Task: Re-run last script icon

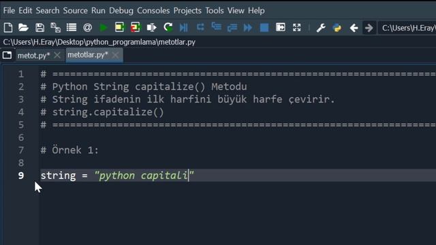Action: [x=168, y=27]
